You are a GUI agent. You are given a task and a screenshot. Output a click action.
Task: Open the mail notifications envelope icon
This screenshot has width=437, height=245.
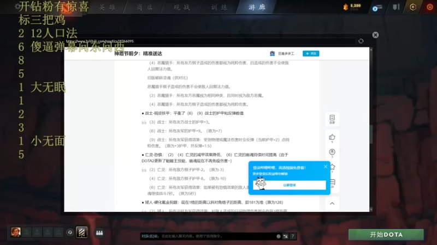click(x=377, y=7)
